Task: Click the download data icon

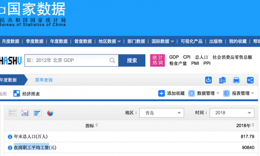Action: tap(208, 80)
